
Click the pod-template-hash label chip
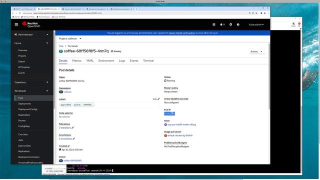[83, 104]
